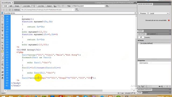
Task: Switch to Code view button
Action: click(x=5, y=6)
